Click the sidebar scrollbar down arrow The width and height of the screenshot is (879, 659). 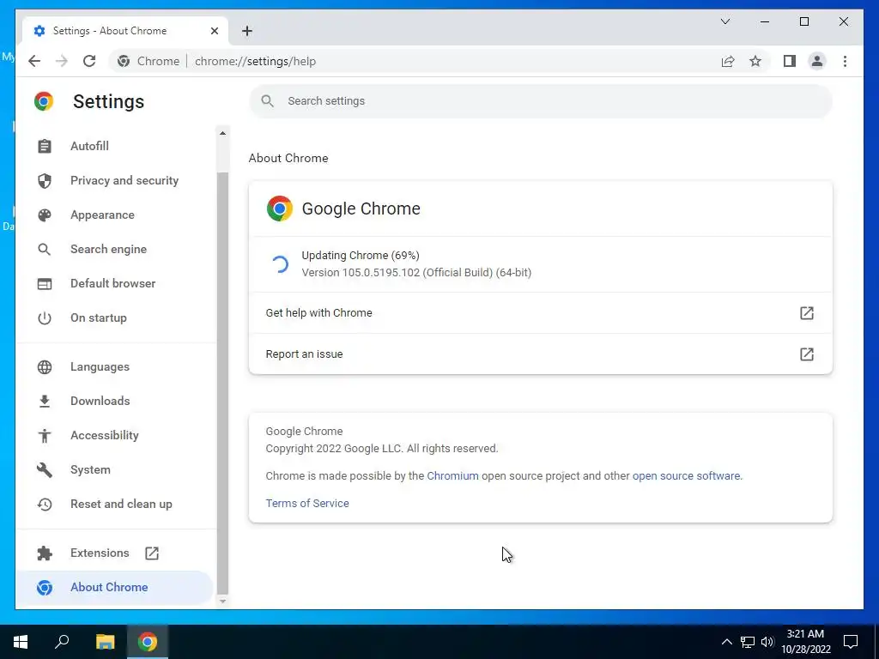[x=222, y=601]
